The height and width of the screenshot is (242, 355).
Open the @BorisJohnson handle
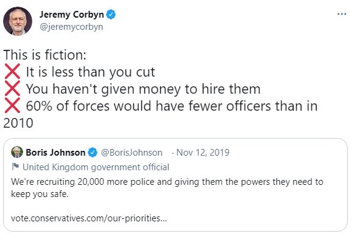132,153
